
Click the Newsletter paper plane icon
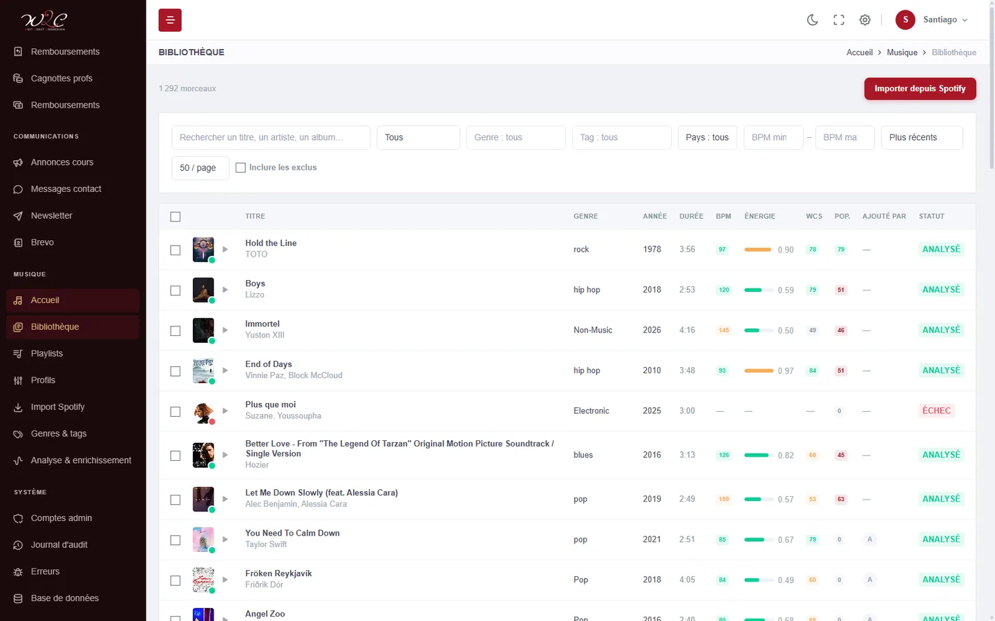point(18,216)
